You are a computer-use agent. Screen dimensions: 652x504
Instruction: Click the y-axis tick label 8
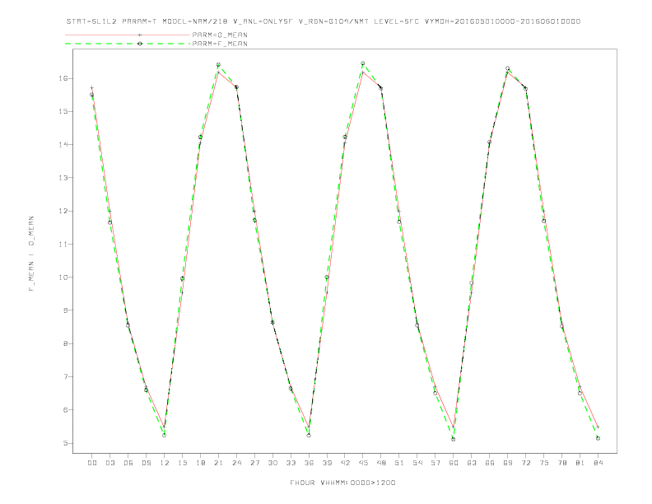click(x=65, y=343)
